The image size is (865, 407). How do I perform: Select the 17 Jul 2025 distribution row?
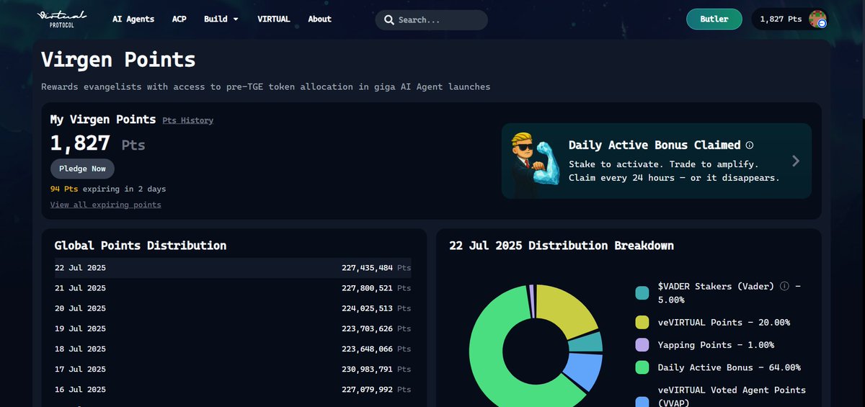234,369
